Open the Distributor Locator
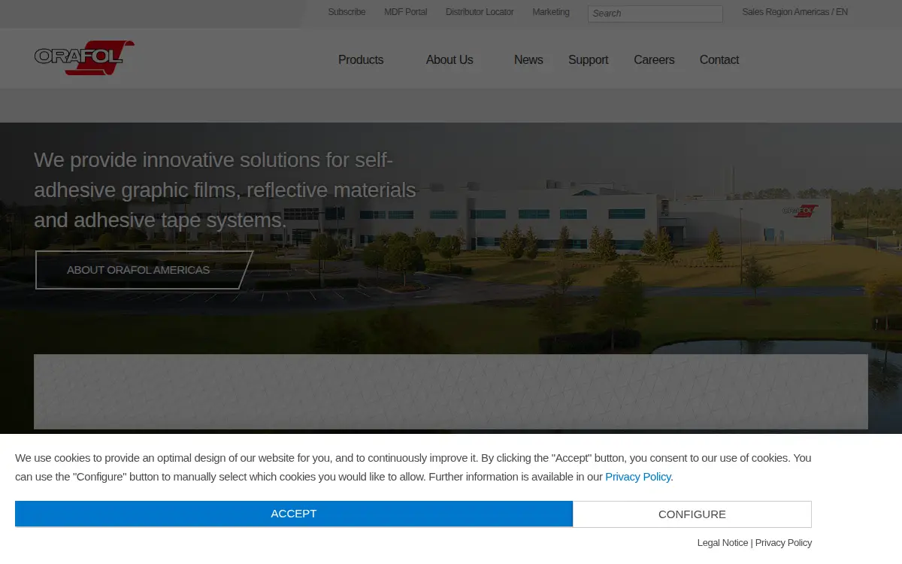This screenshot has height=564, width=902. tap(480, 12)
